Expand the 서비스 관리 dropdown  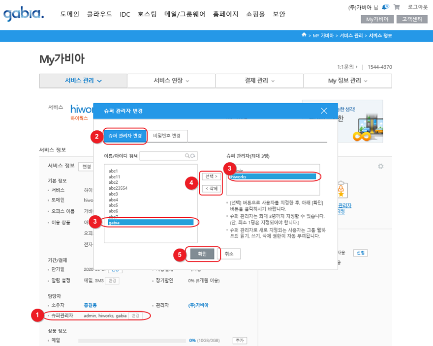(x=83, y=81)
